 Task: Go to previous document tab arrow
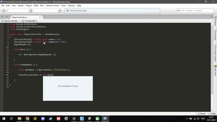tap(2, 17)
